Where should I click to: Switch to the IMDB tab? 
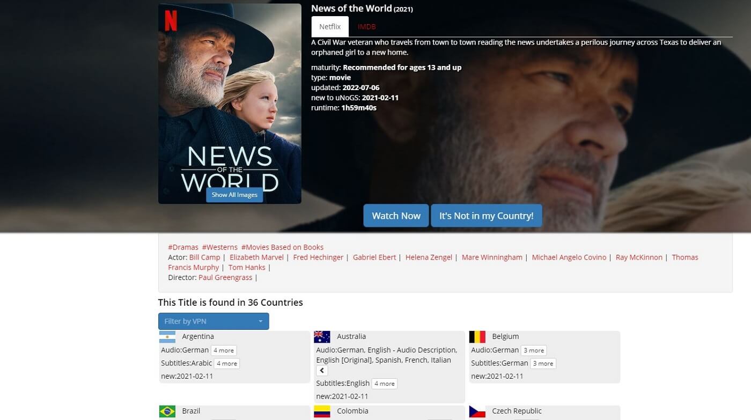[367, 26]
